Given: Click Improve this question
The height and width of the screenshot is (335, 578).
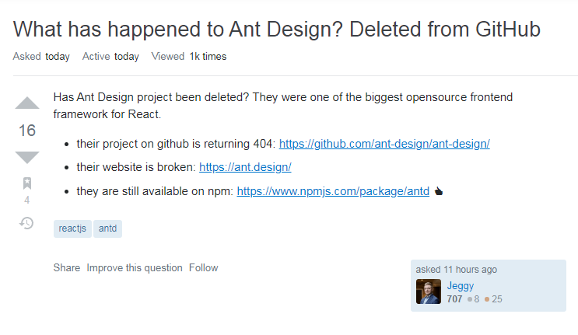Looking at the screenshot, I should [135, 267].
